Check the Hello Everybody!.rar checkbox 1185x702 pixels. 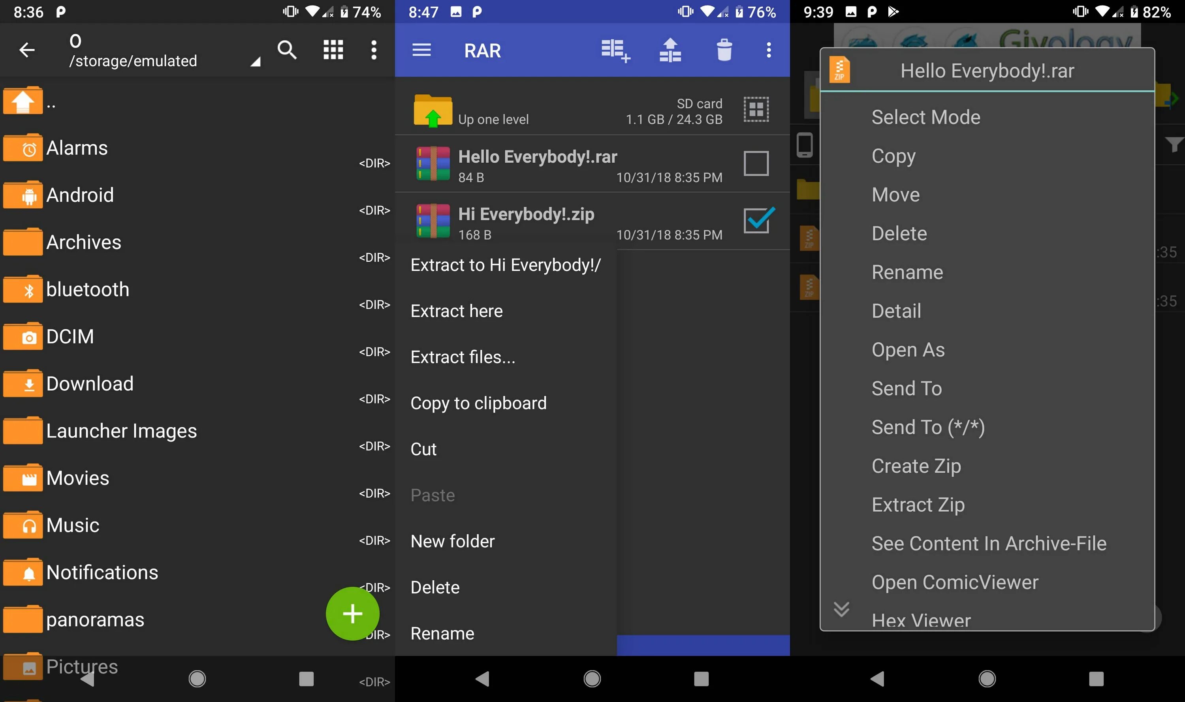[x=756, y=164]
